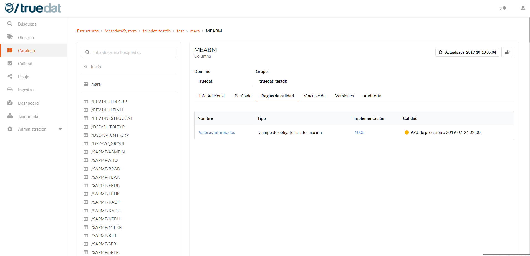The height and width of the screenshot is (256, 530).
Task: Open the user profile menu
Action: [523, 8]
